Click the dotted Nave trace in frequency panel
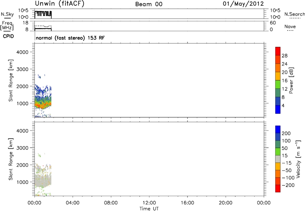This screenshot has height=211, width=305. (x=43, y=26)
